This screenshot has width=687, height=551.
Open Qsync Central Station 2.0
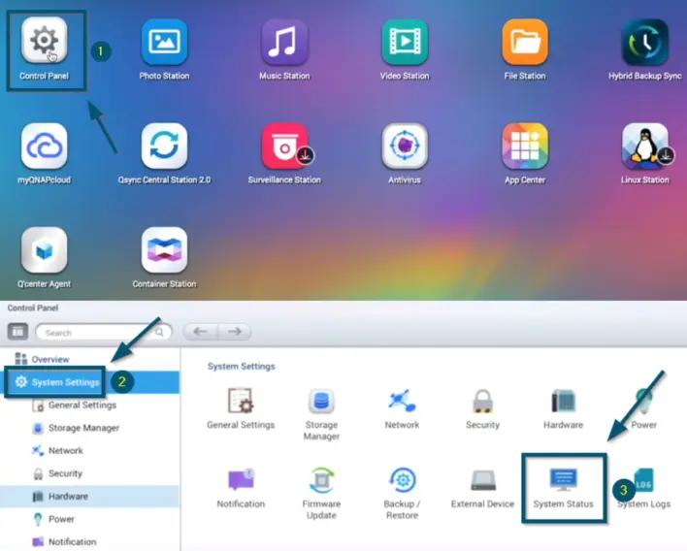[x=164, y=146]
